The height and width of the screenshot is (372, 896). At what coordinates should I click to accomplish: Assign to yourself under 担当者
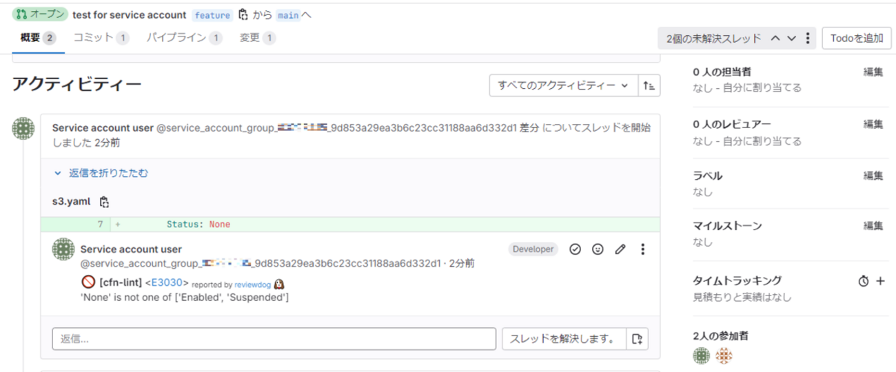coord(762,88)
